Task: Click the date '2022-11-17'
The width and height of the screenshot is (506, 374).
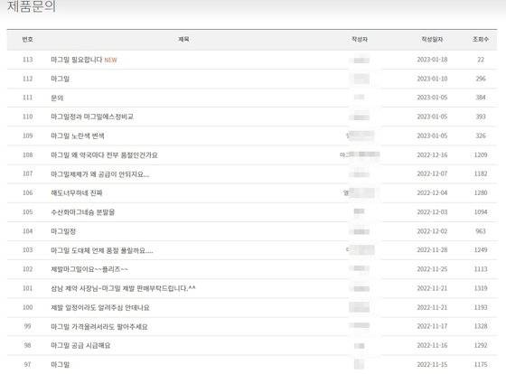Action: [x=432, y=326]
